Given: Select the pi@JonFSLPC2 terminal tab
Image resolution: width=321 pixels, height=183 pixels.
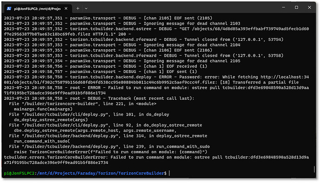Looking at the screenshot, I should pyautogui.click(x=38, y=8).
